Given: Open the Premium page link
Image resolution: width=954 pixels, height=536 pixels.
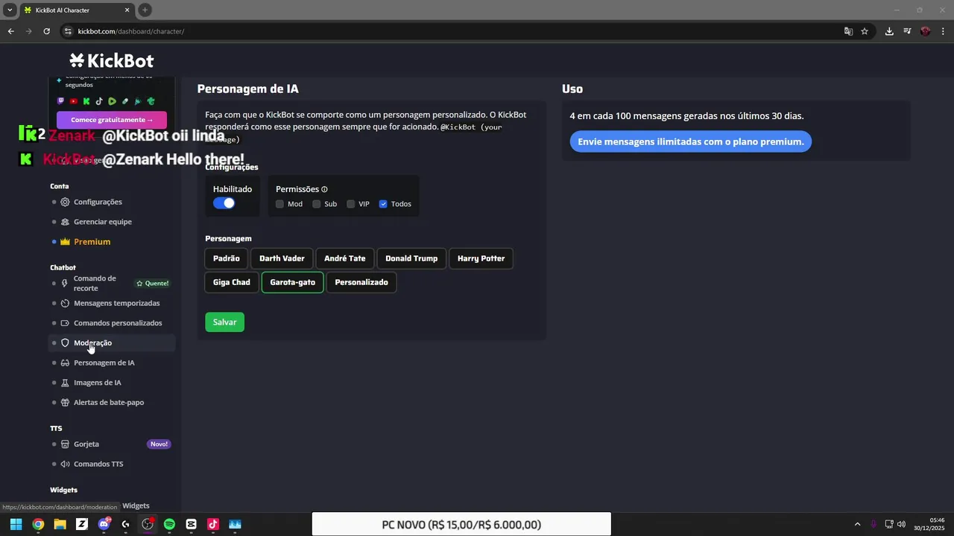Looking at the screenshot, I should click(92, 242).
